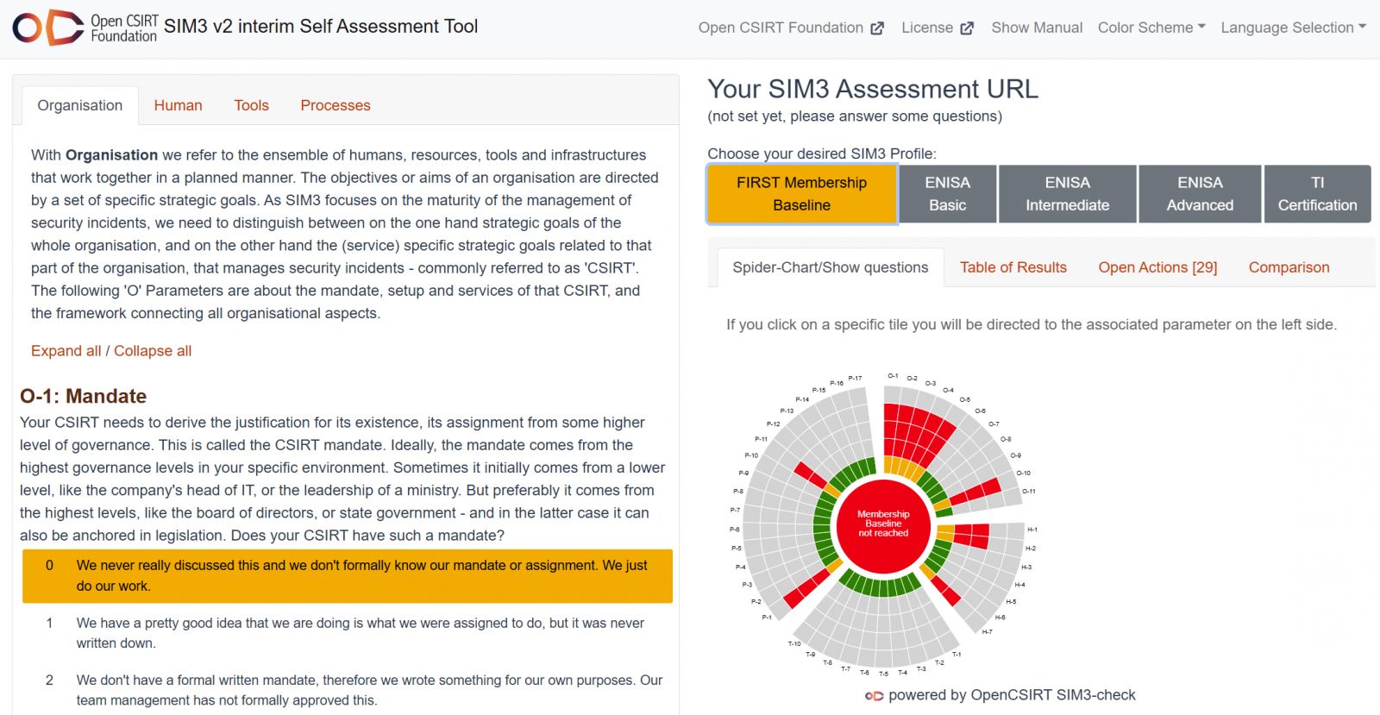Open the Color Scheme dropdown
1380x715 pixels.
coord(1151,28)
